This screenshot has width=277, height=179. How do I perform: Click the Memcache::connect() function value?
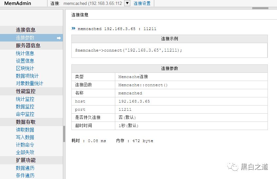click(x=143, y=85)
